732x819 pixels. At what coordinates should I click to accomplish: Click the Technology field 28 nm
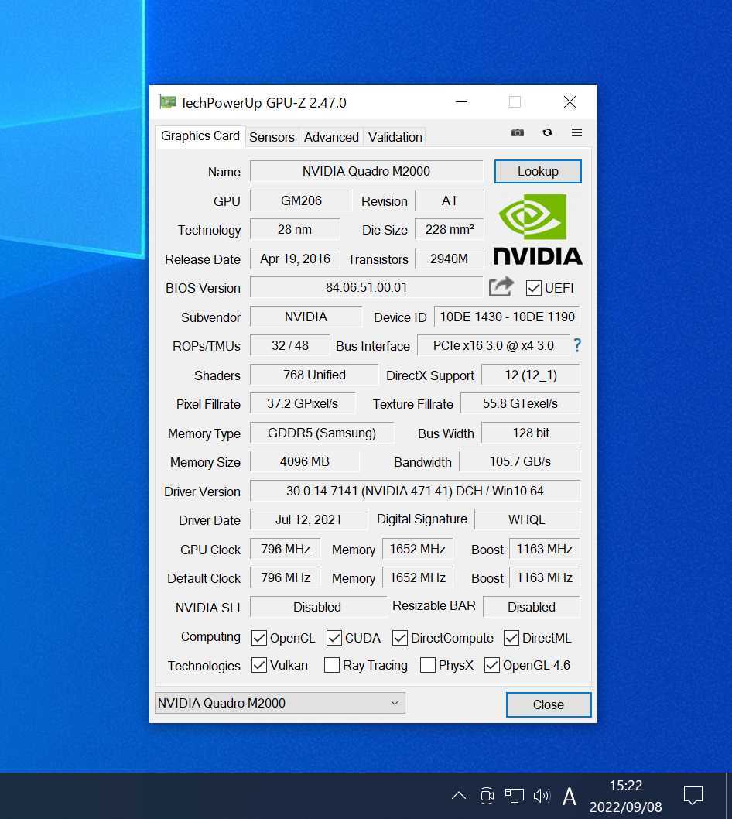(x=295, y=229)
